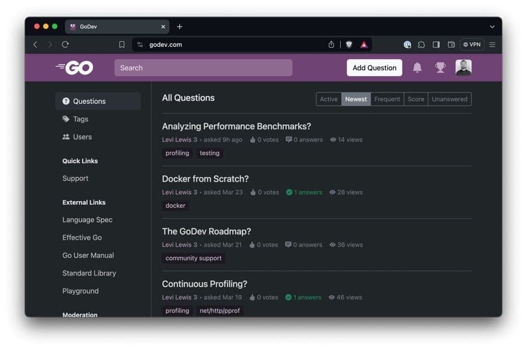Switch to the Active filter tab

click(328, 99)
